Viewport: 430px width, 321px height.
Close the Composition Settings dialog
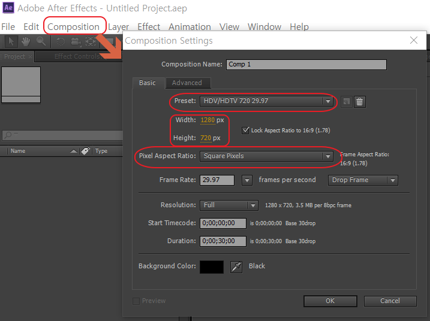(414, 40)
